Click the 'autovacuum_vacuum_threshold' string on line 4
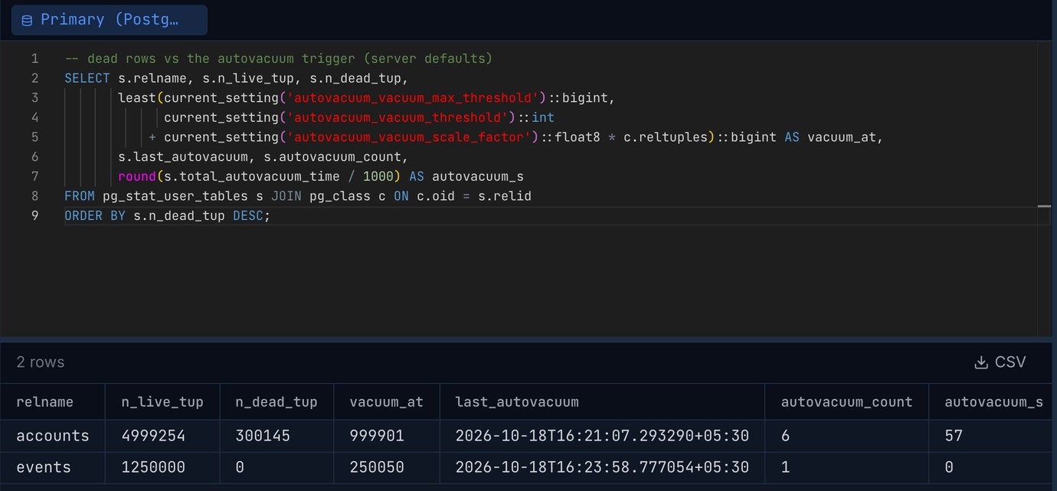This screenshot has height=491, width=1057. point(398,117)
